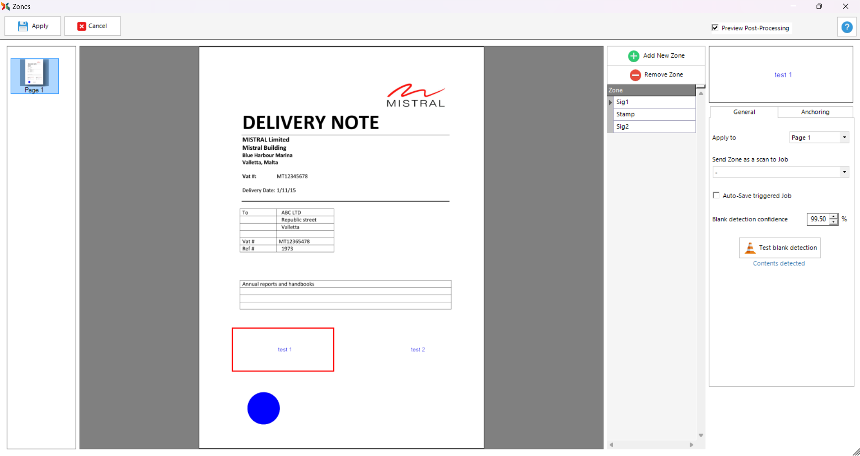Select the General tab

(x=744, y=112)
